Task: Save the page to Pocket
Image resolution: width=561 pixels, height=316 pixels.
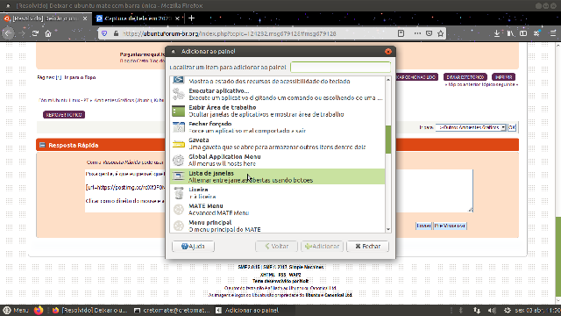Action: click(429, 33)
